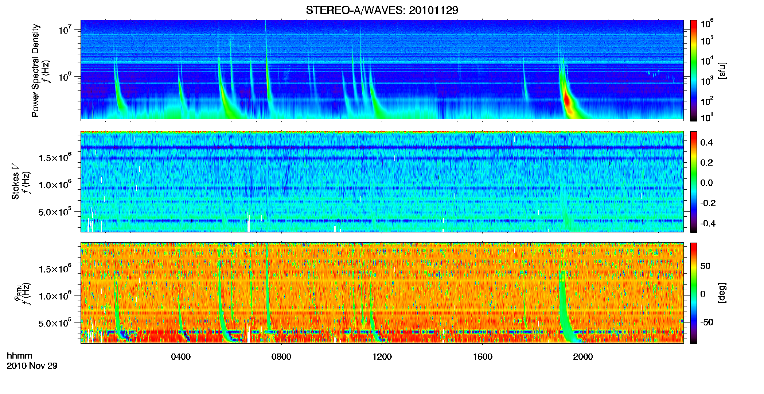Click 1.5×10^6 tick of the φRTN panel
Image resolution: width=764 pixels, height=394 pixels.
55,269
